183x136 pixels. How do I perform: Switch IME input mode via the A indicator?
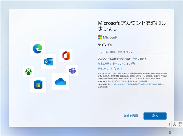(174, 124)
